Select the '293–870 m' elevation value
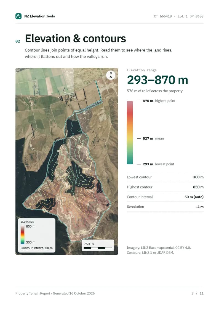 coord(157,80)
